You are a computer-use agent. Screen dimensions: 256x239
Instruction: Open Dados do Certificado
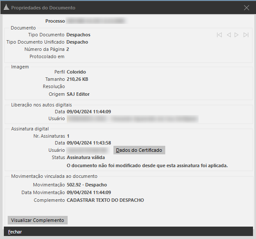pyautogui.click(x=139, y=150)
